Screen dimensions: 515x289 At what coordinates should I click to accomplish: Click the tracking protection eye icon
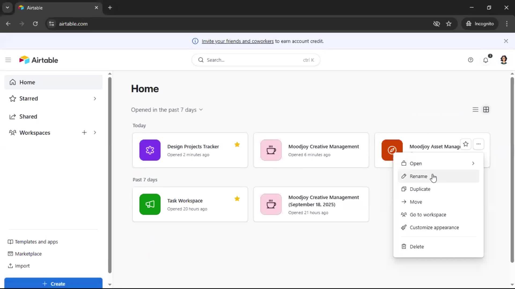436,24
